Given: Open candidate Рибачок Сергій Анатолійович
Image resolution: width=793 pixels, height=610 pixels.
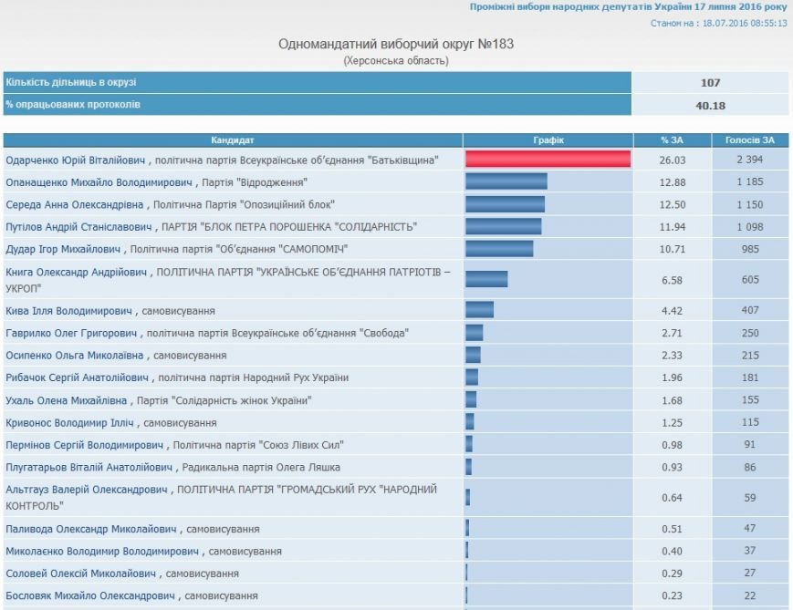Looking at the screenshot, I should click(x=78, y=377).
